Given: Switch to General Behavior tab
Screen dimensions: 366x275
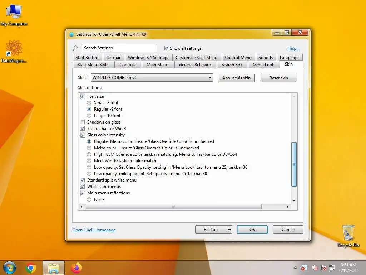Looking at the screenshot, I should coord(195,65).
